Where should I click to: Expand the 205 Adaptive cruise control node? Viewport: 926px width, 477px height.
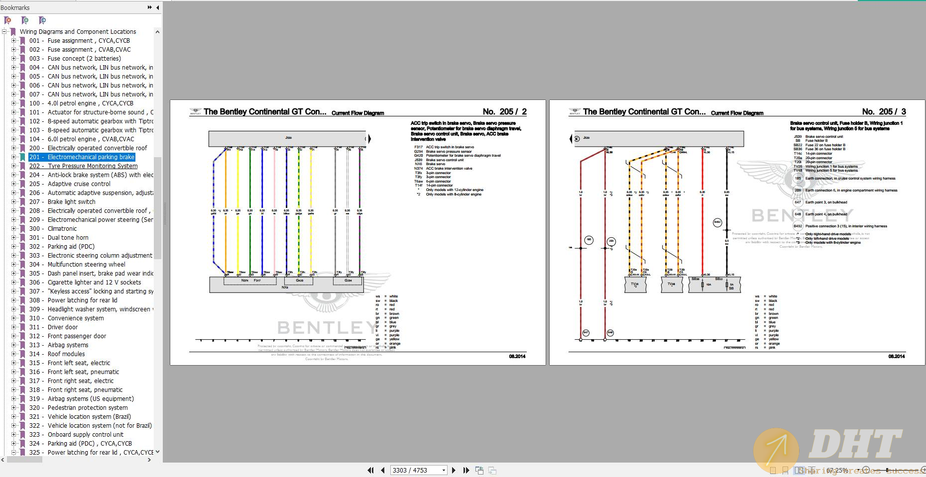pos(14,184)
